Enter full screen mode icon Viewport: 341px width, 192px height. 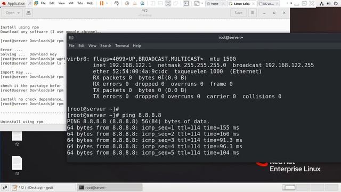pos(168,3)
